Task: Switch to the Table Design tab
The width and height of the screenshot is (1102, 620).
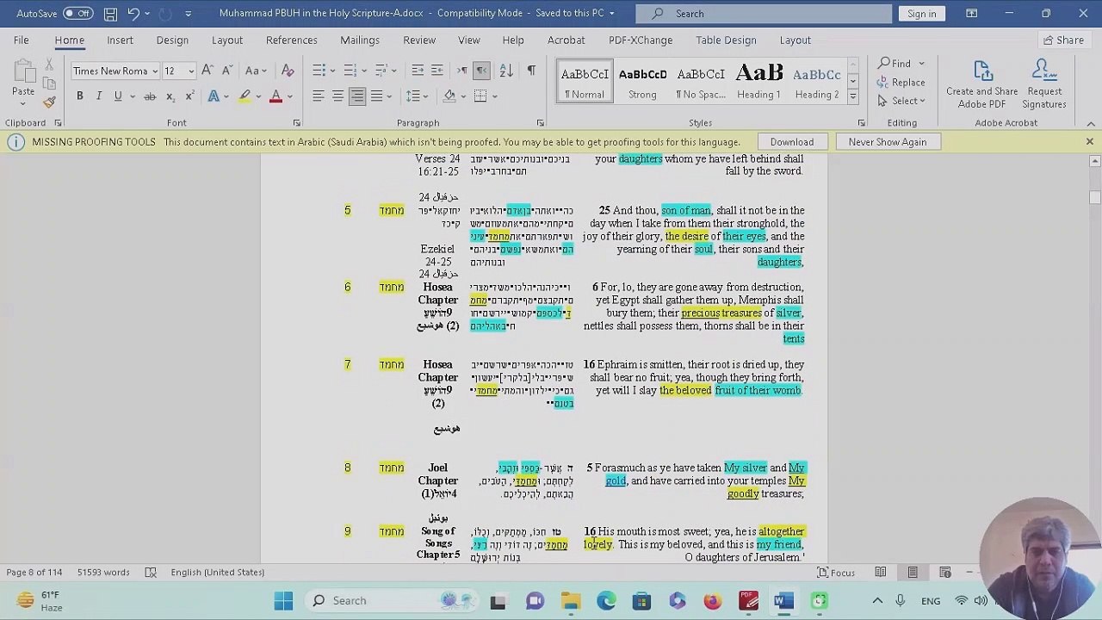Action: click(x=726, y=40)
